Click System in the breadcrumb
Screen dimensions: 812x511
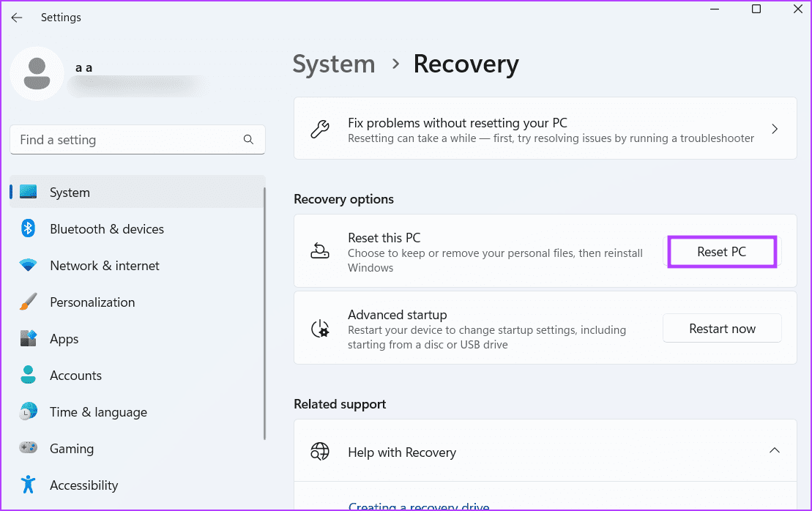coord(334,64)
